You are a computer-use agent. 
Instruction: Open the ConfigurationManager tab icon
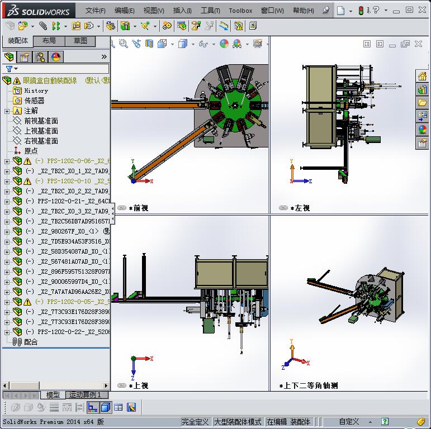pyautogui.click(x=40, y=57)
